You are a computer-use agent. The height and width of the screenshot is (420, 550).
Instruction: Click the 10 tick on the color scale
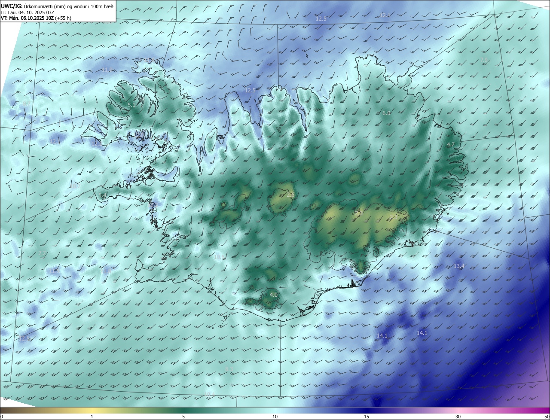pyautogui.click(x=275, y=417)
